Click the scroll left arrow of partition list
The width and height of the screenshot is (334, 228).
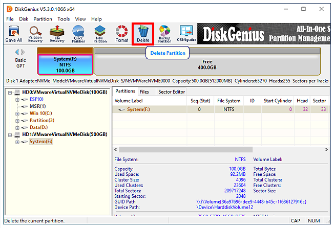pyautogui.click(x=115, y=150)
